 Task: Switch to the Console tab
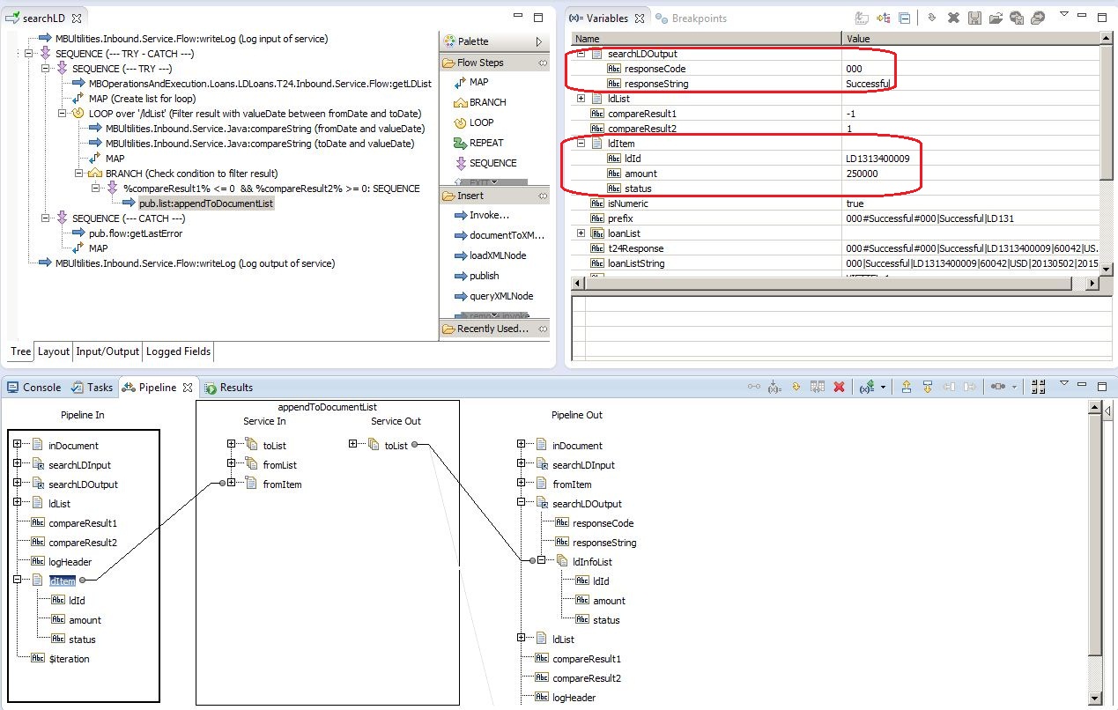(33, 387)
